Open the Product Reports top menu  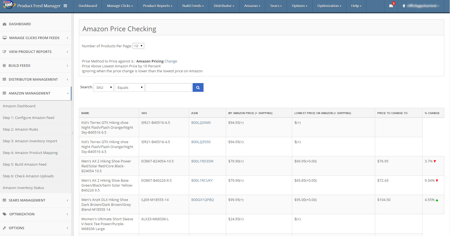[x=158, y=6]
